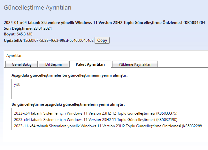Open the Dil Seçimi tab

tap(53, 64)
